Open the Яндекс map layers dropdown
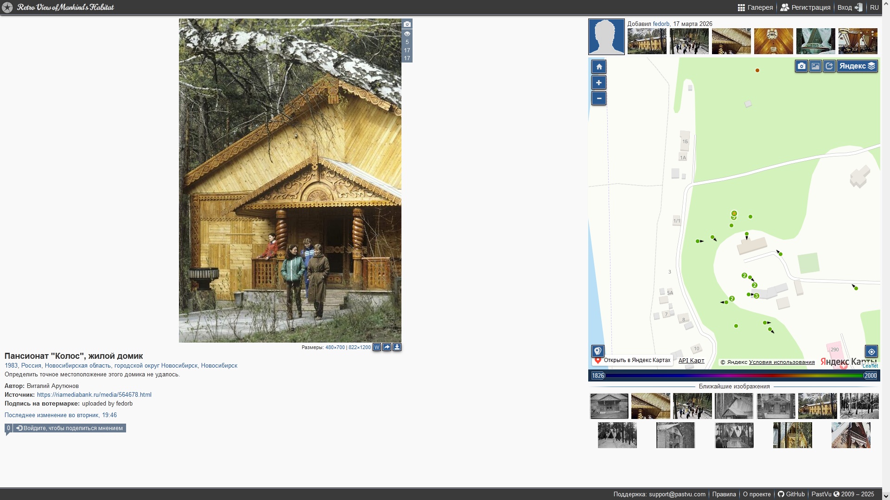This screenshot has height=500, width=890. coord(857,66)
